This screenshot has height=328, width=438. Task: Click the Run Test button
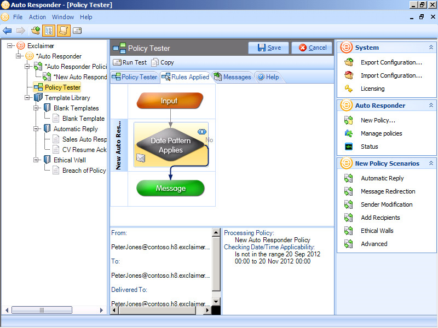[x=130, y=62]
